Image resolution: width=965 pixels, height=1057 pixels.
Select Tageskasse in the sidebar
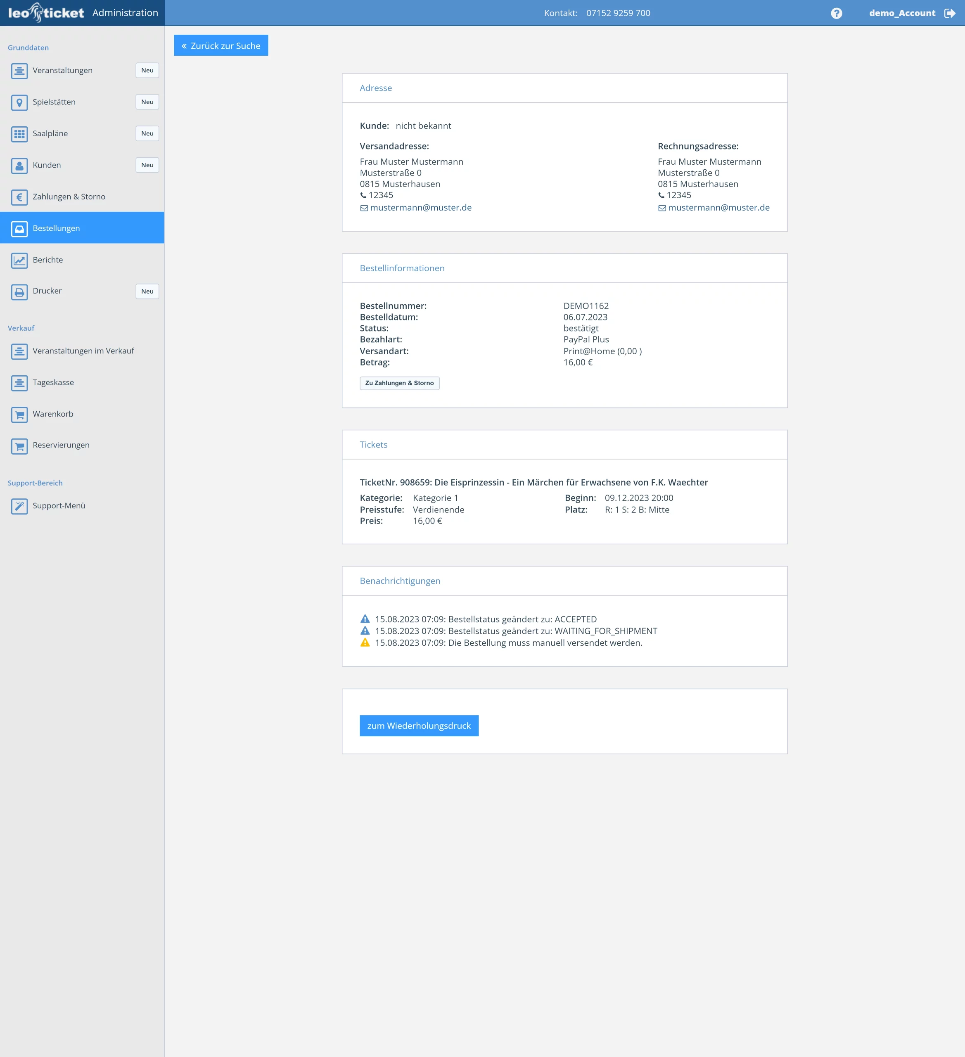coord(53,383)
